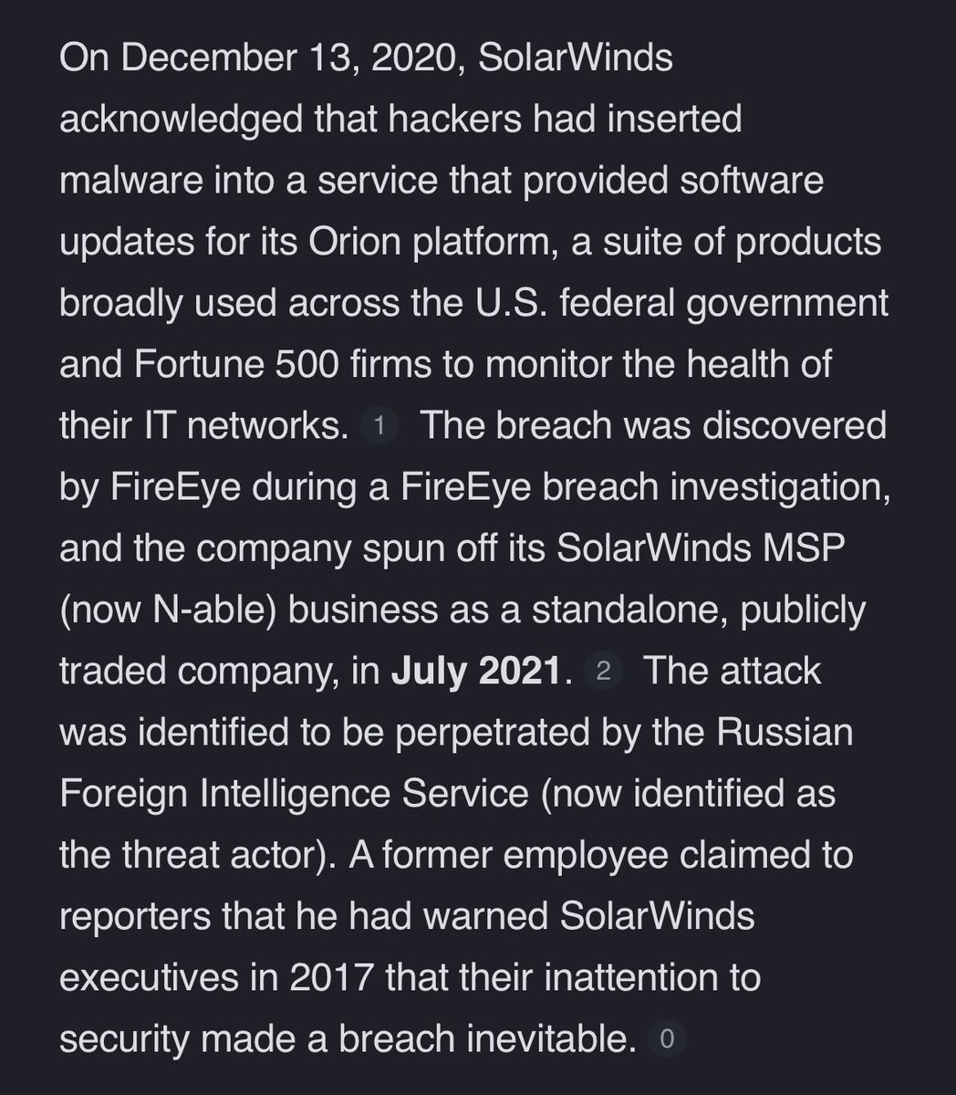
Task: Open citation badge number 2
Action: (603, 672)
